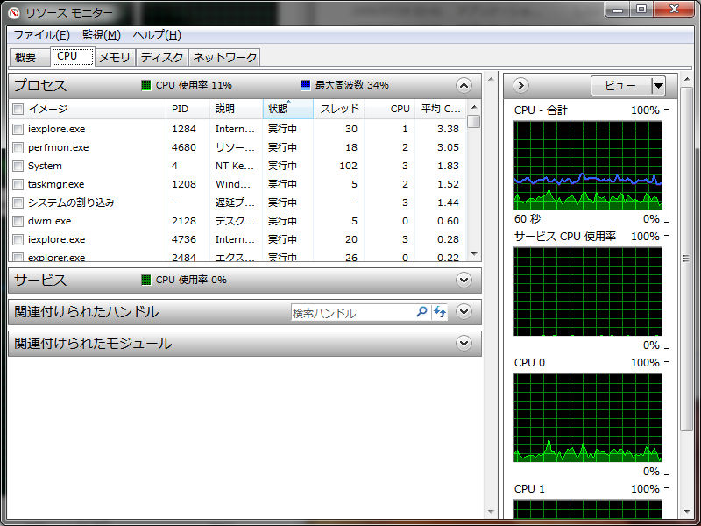Select the dwm.exe process name
Viewport: 701px width, 526px height.
(49, 221)
